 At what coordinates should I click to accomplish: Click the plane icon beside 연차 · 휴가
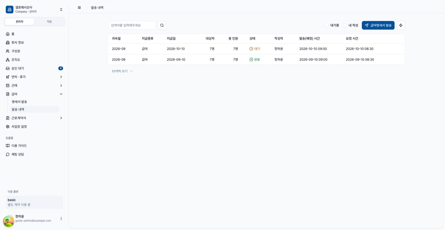[x=8, y=77]
